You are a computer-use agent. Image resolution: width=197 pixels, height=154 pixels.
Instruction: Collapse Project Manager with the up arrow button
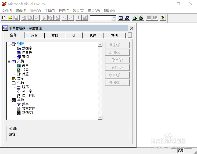click(130, 35)
